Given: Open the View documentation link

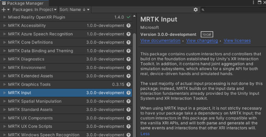Looking at the screenshot, I should pyautogui.click(x=160, y=41).
